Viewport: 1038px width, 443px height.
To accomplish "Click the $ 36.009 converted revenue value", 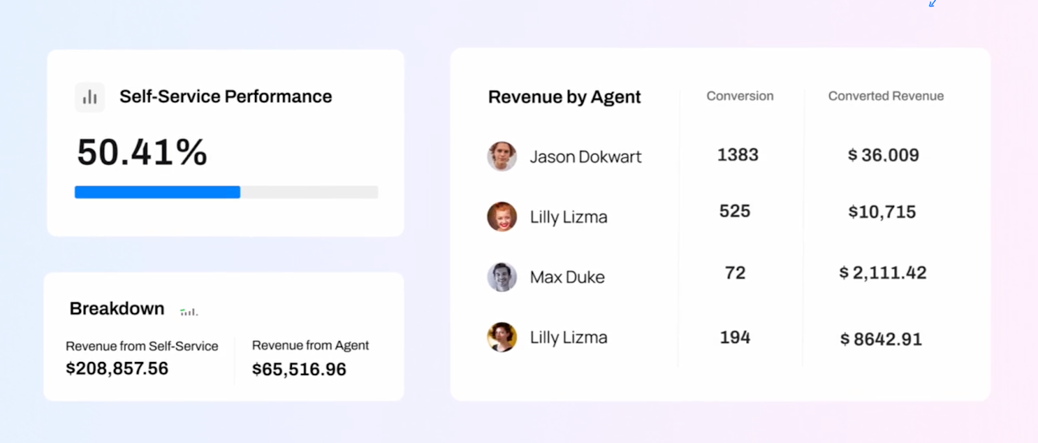I will click(883, 155).
